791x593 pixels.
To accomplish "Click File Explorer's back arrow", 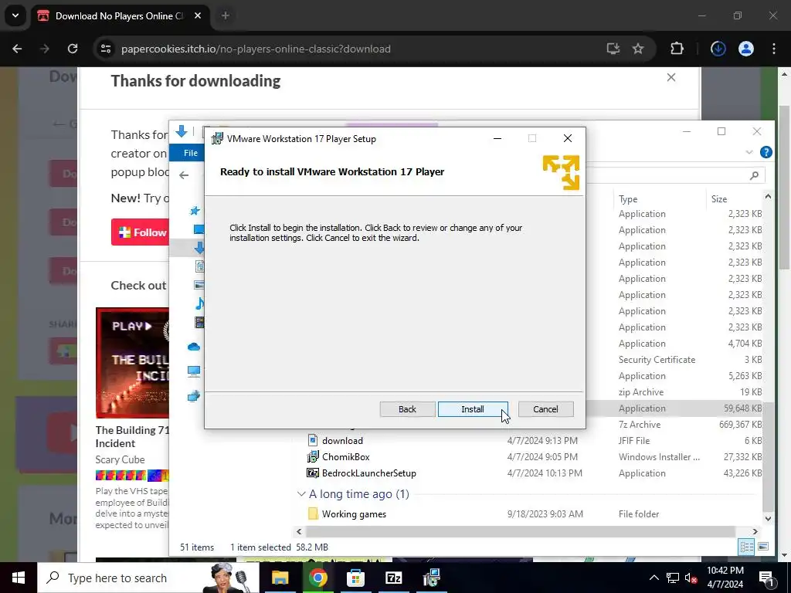I will point(184,175).
